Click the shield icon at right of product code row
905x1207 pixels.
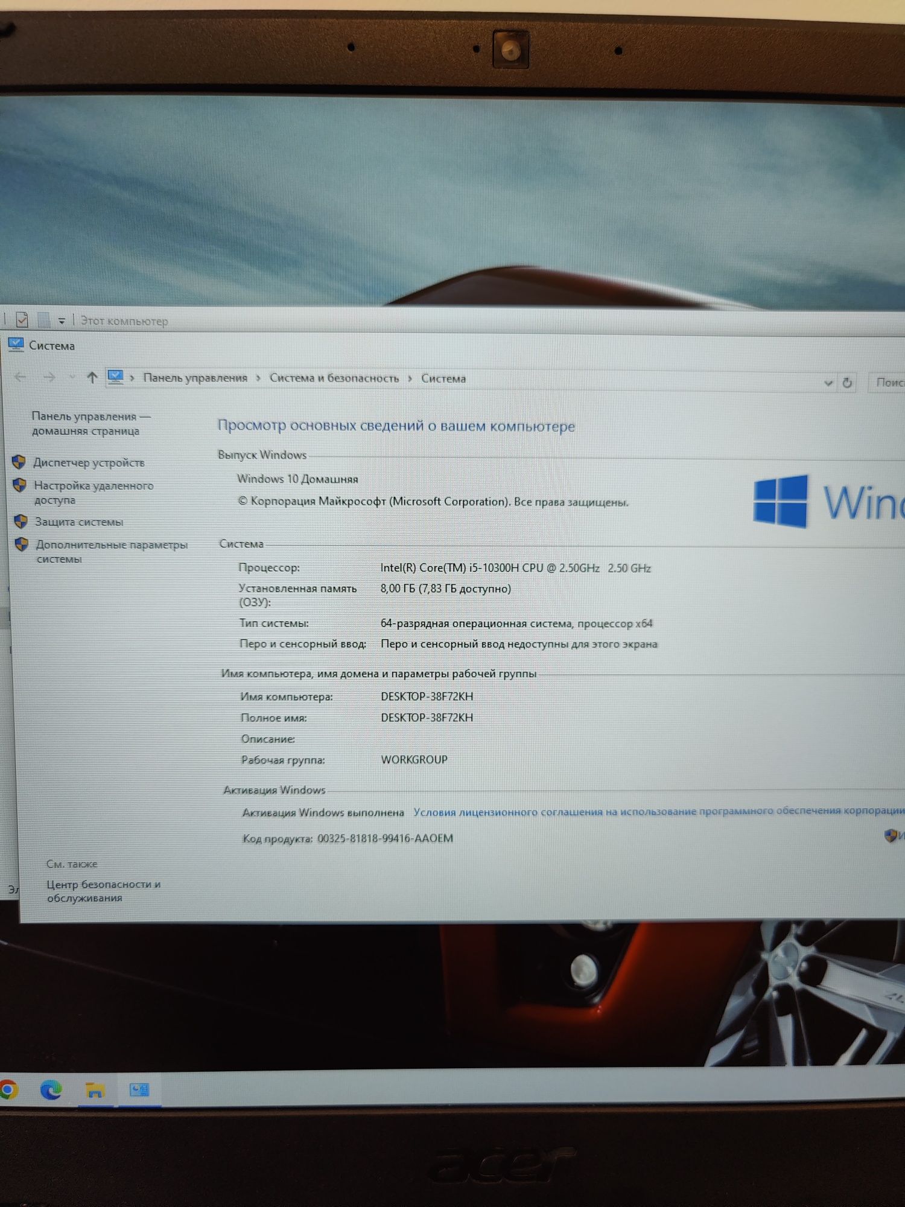tap(891, 835)
